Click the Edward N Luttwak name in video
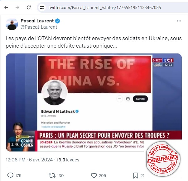This screenshot has height=181, width=188. click(58, 111)
